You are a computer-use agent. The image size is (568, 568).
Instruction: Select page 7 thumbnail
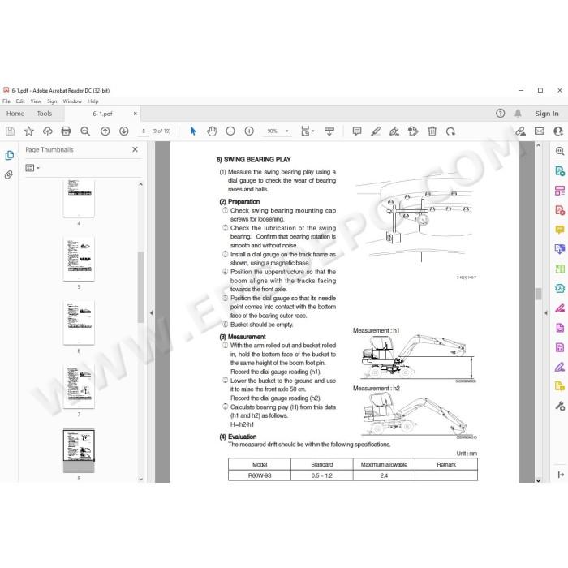pyautogui.click(x=79, y=386)
